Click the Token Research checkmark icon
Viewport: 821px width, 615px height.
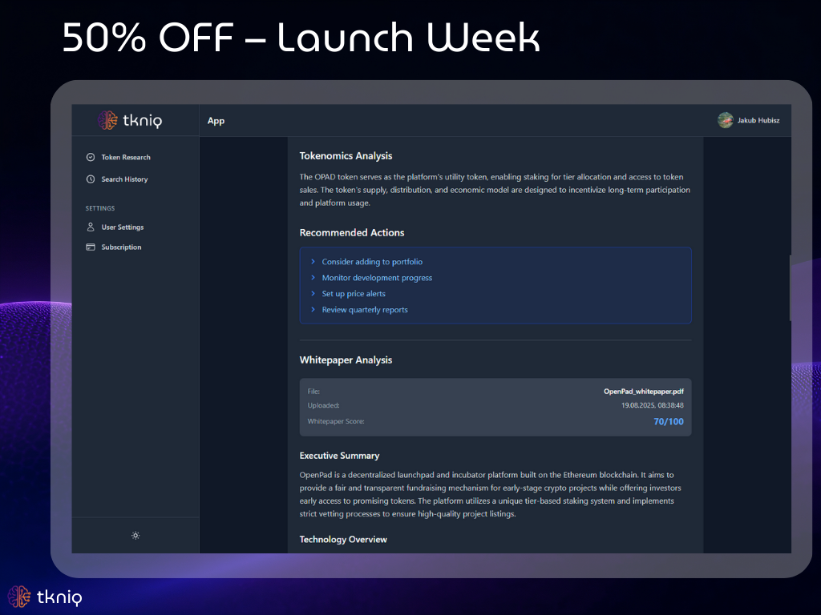click(91, 157)
